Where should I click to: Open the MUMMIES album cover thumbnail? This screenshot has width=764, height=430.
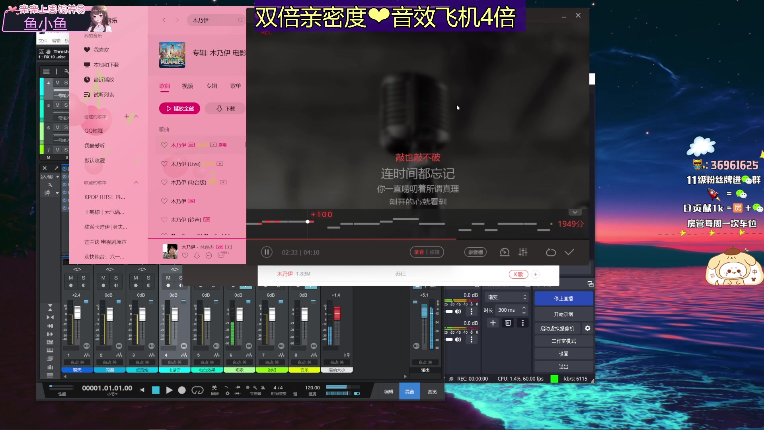click(x=172, y=55)
